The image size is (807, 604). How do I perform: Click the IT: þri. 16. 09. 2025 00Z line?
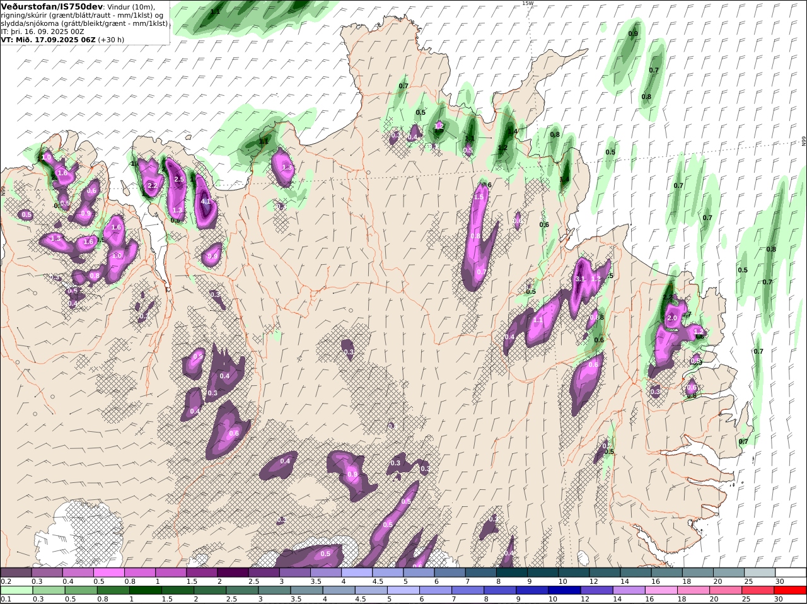(x=42, y=31)
